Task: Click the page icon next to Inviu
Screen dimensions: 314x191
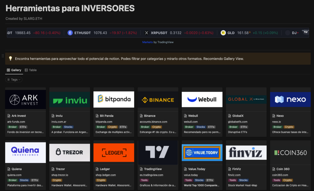Action: point(53,116)
